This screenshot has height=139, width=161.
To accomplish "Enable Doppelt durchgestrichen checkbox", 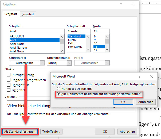I will coord(9,80).
